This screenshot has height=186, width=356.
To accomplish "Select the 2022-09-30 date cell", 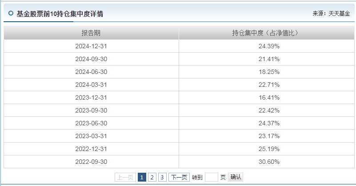I will tap(91, 162).
